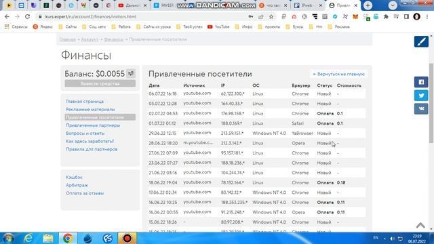Click the 0.18 cost value
The height and width of the screenshot is (244, 434).
point(341,182)
